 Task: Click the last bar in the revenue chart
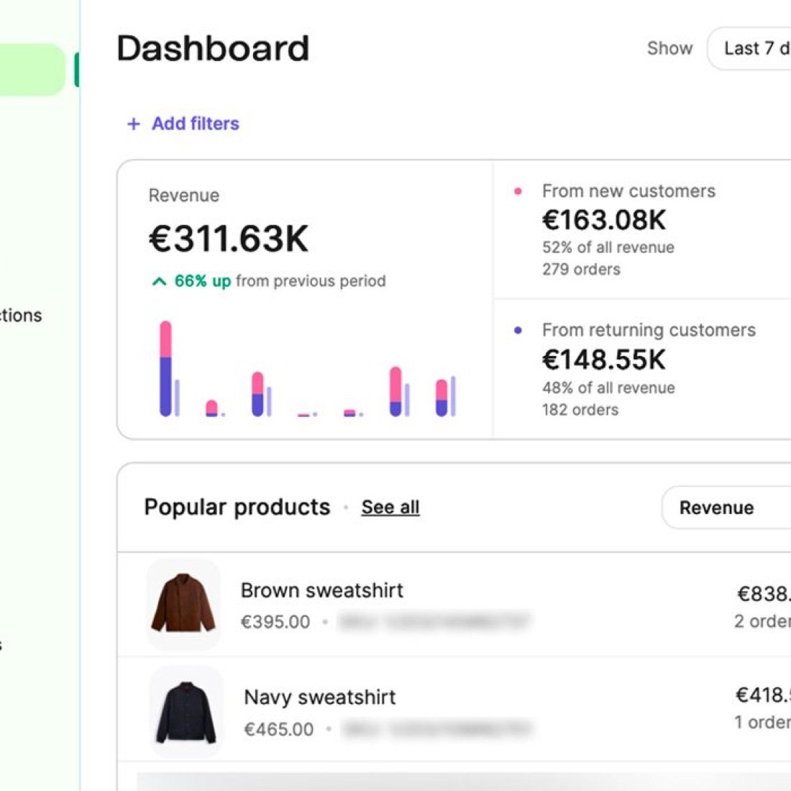click(x=442, y=398)
